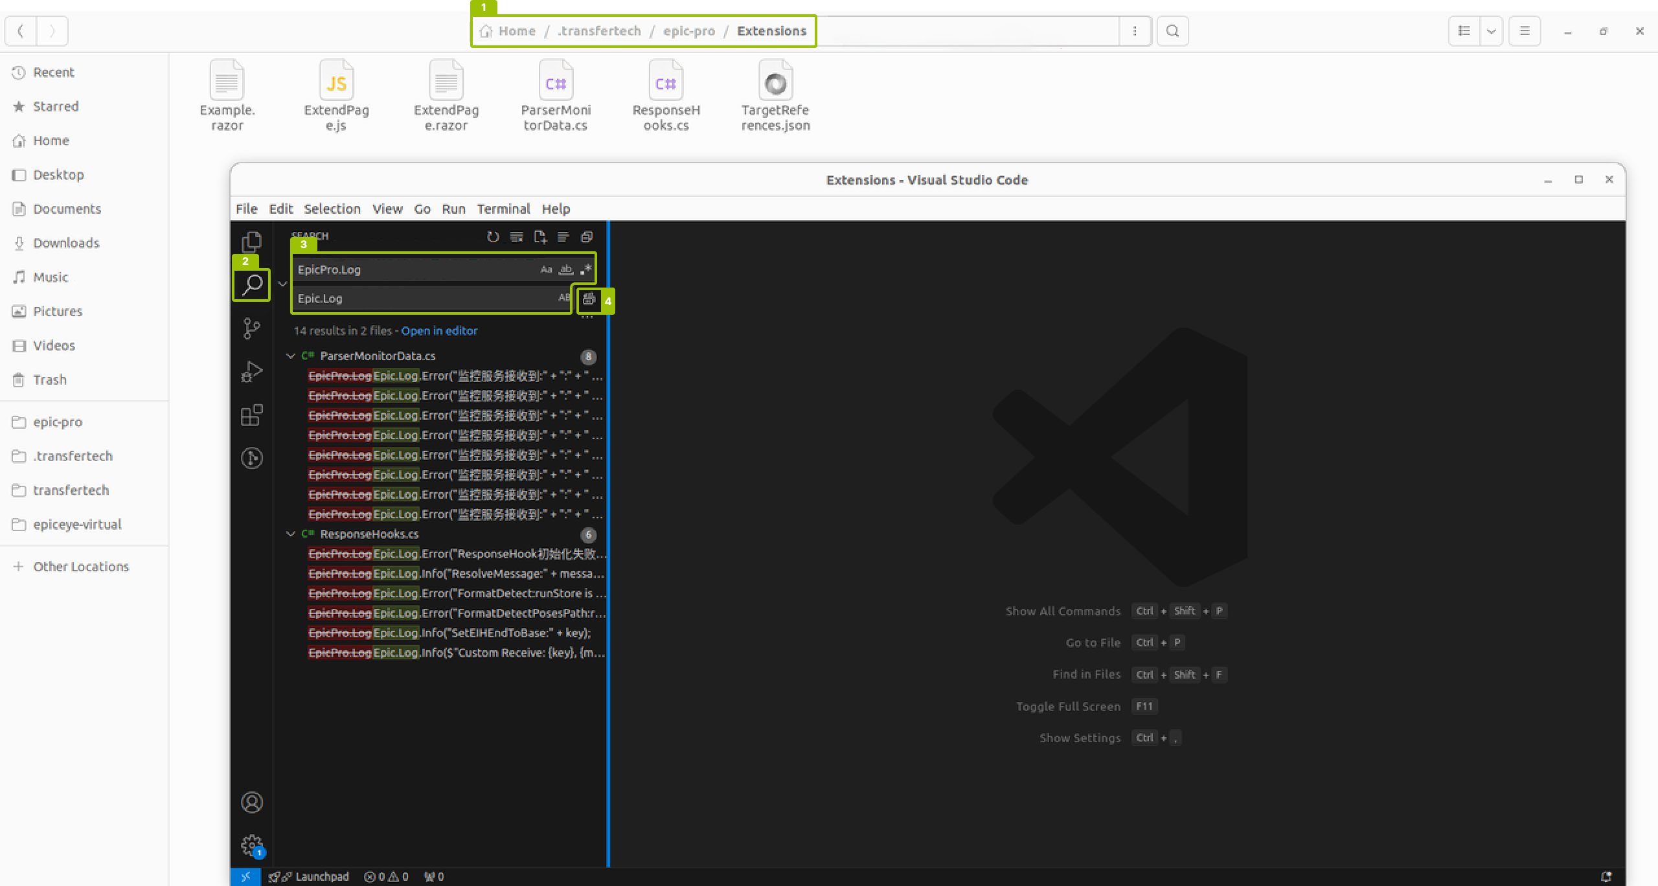Select the ExtendPage.js file

click(x=336, y=96)
